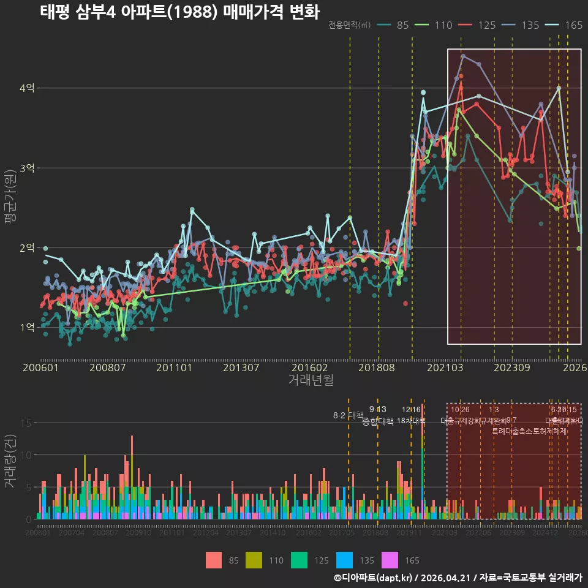The image size is (588, 588).
Task: Click the salmon 85 bar swatch
Action: click(214, 560)
